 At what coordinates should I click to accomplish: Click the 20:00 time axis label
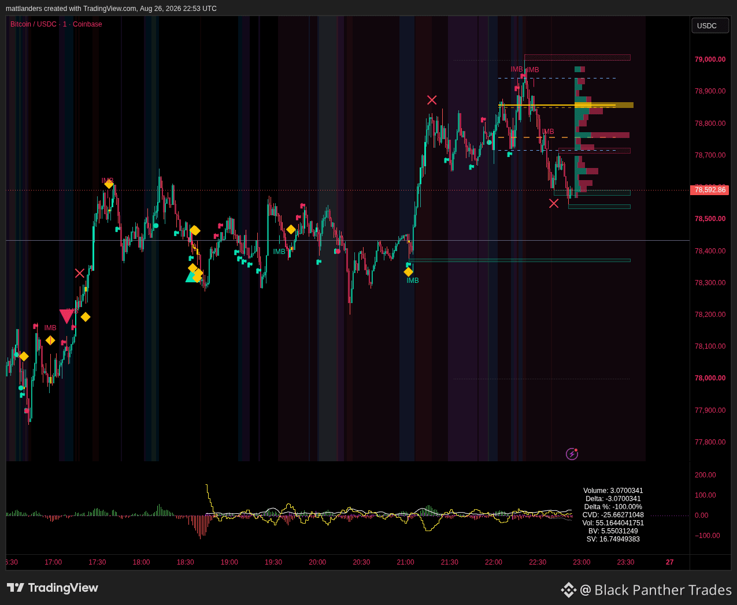pos(317,562)
